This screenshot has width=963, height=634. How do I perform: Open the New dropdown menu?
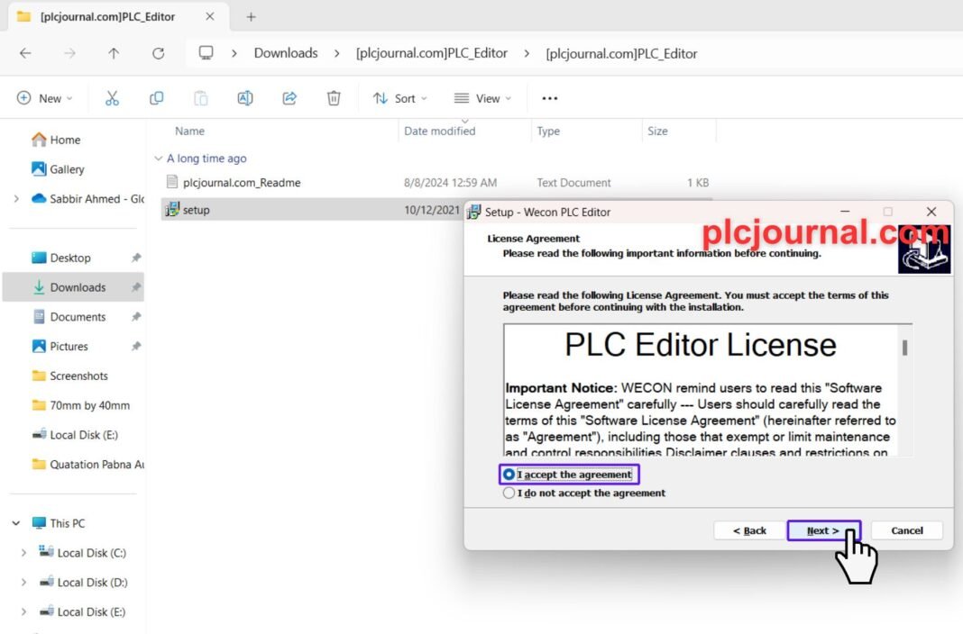43,98
